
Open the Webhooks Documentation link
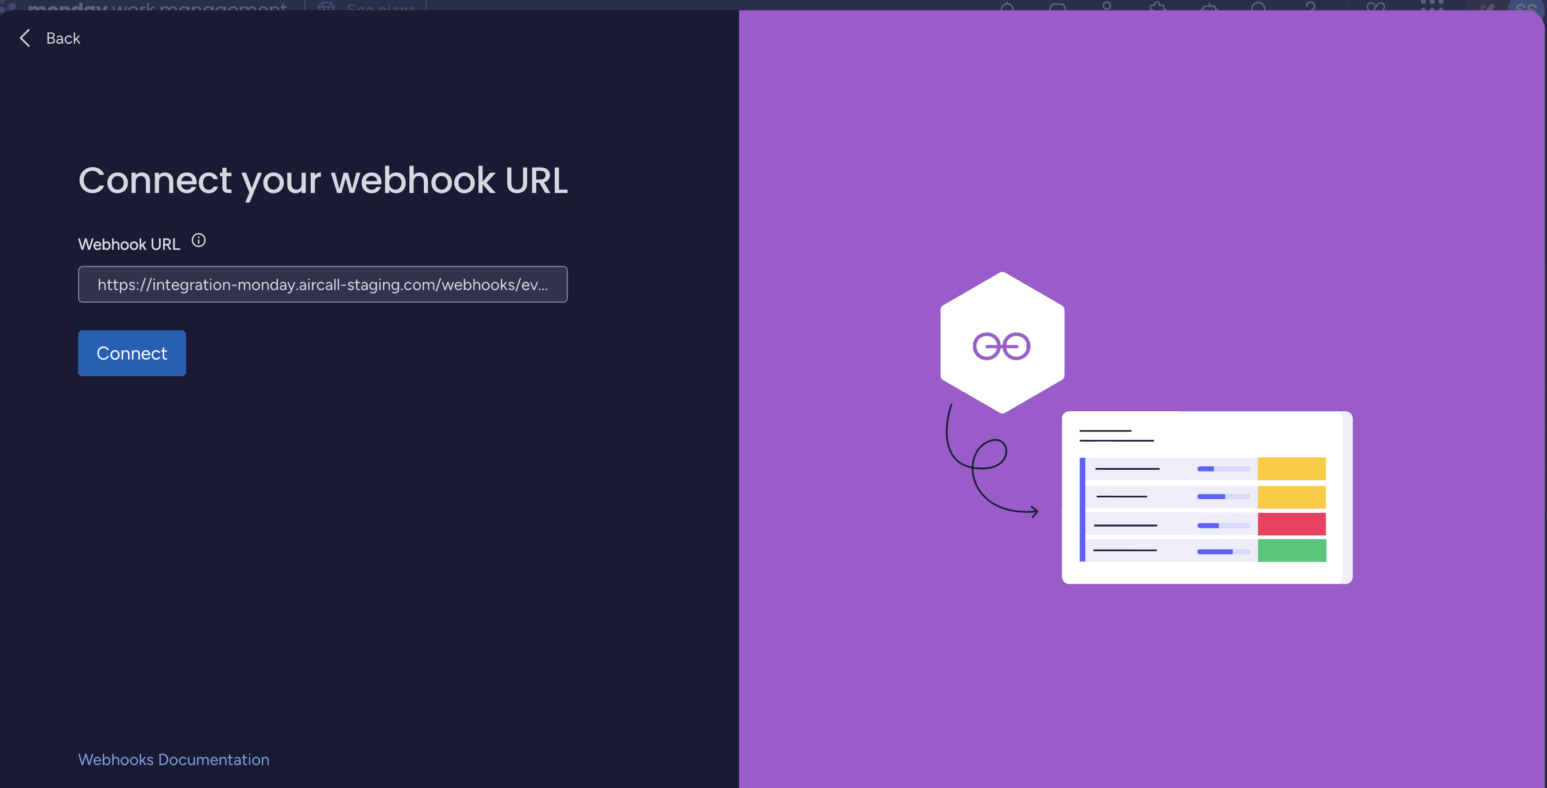click(x=173, y=759)
